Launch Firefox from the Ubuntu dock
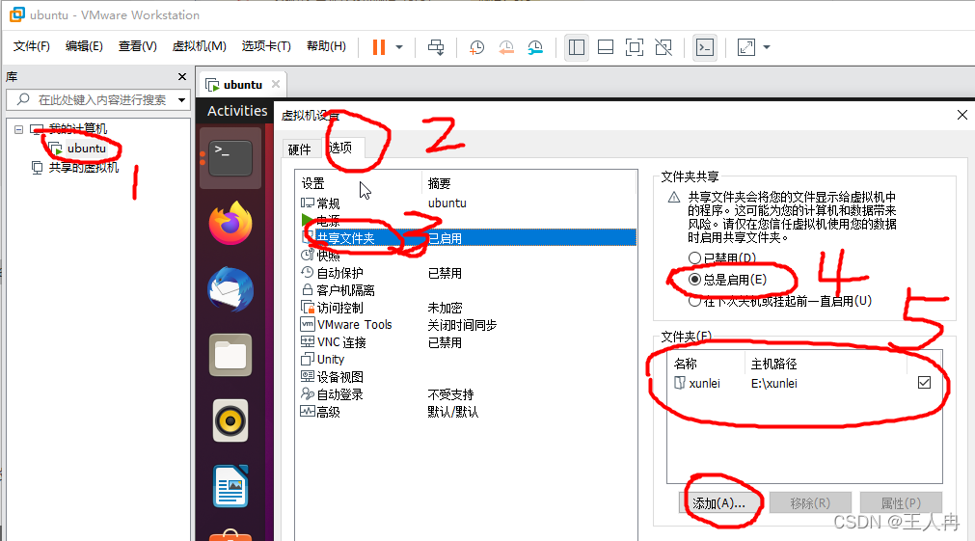This screenshot has width=975, height=541. [230, 223]
